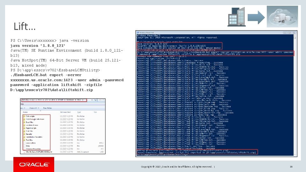The height and width of the screenshot is (172, 306).
Task: Expand the chevron after Data (D:) in the breadcrumb
Action: coord(30,100)
